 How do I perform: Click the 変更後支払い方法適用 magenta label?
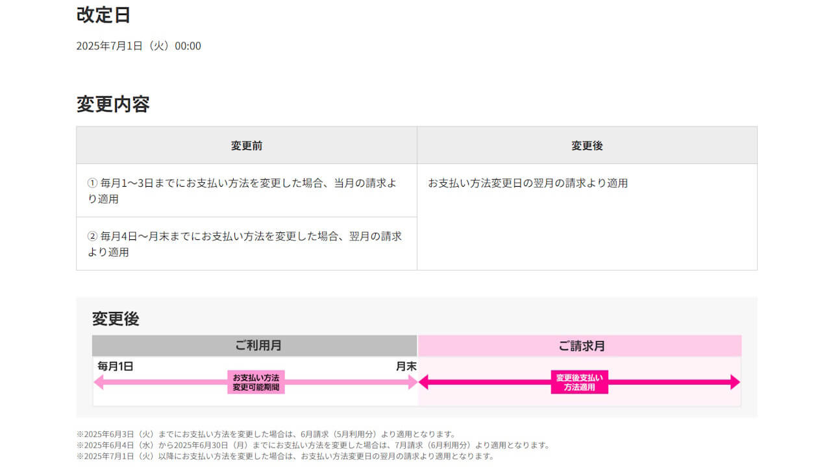tap(579, 382)
